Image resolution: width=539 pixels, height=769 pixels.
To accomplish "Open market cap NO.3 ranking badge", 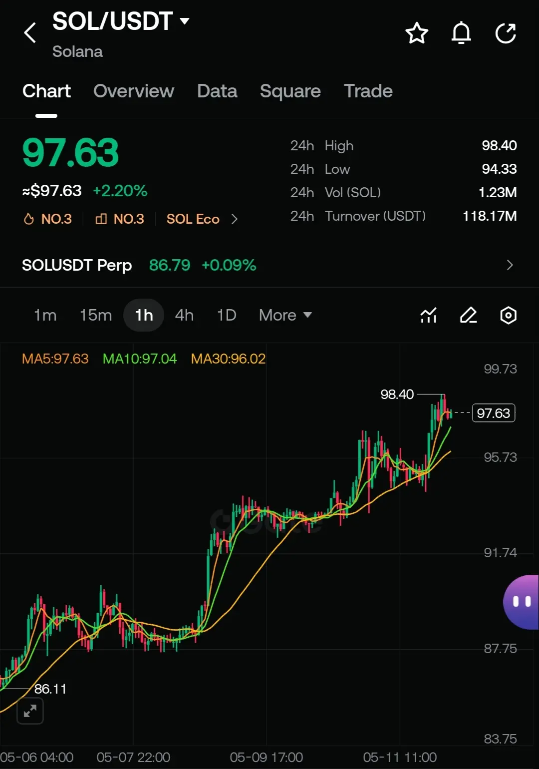I will (120, 219).
